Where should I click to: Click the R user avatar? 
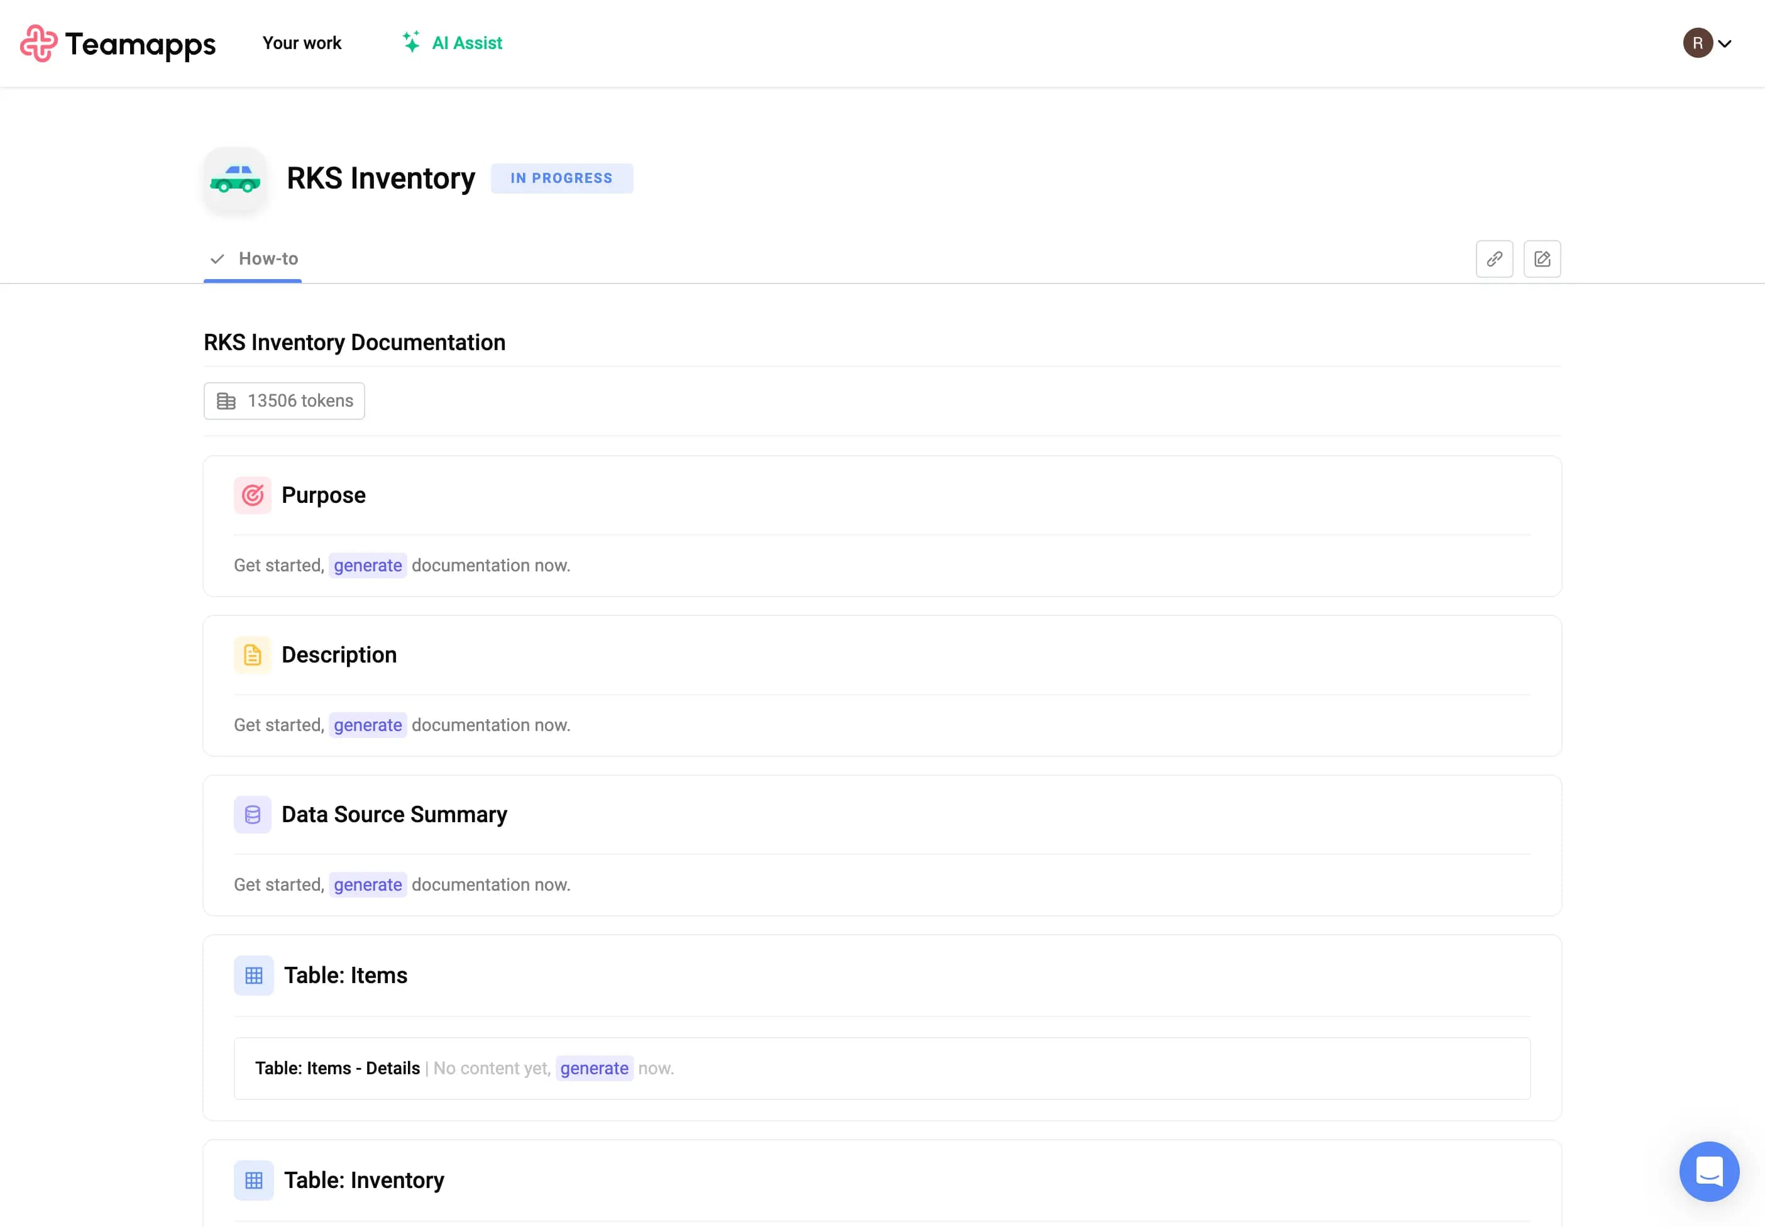(1697, 43)
